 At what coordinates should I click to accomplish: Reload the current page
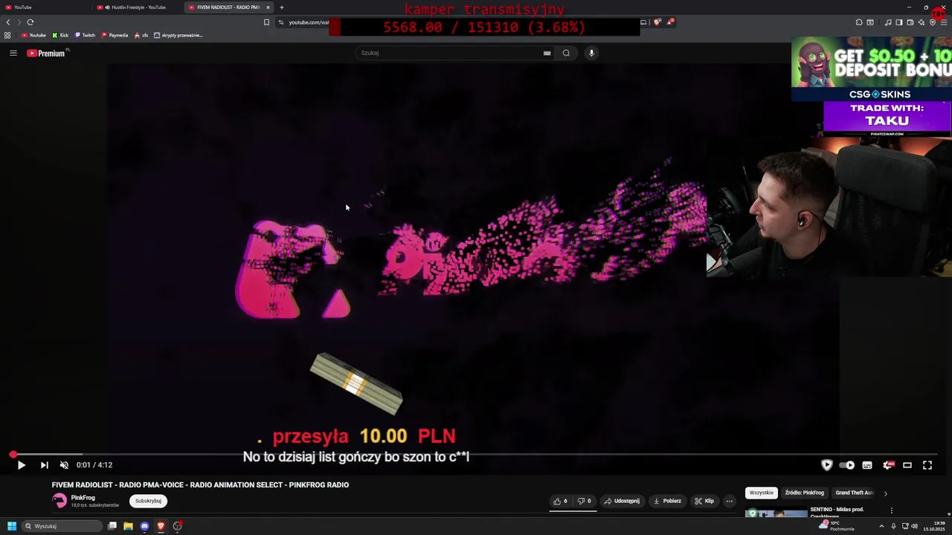click(30, 22)
